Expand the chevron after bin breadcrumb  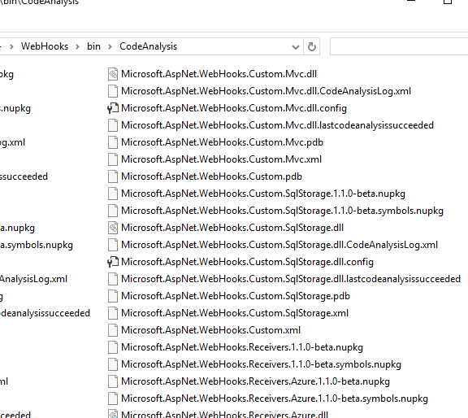coord(110,47)
